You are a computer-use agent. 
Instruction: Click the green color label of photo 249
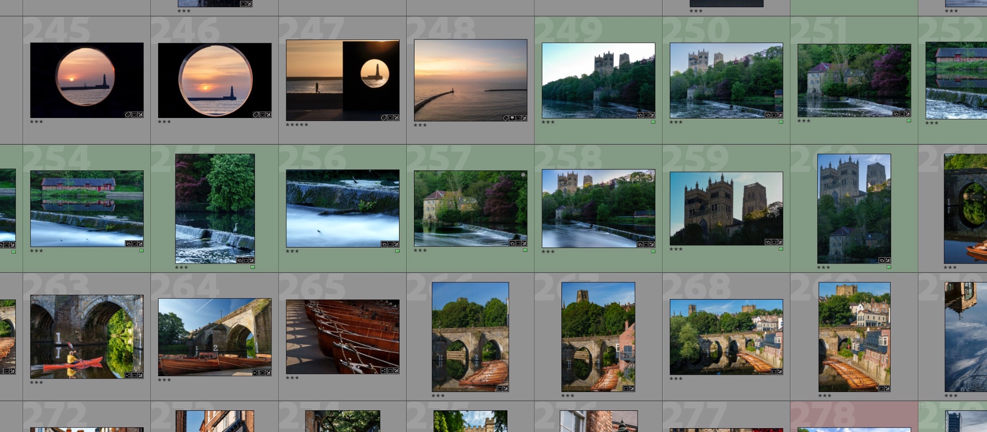coord(653,122)
